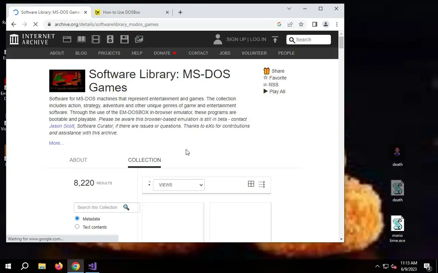Switch to tile grid view
This screenshot has width=438, height=273.
(x=251, y=184)
